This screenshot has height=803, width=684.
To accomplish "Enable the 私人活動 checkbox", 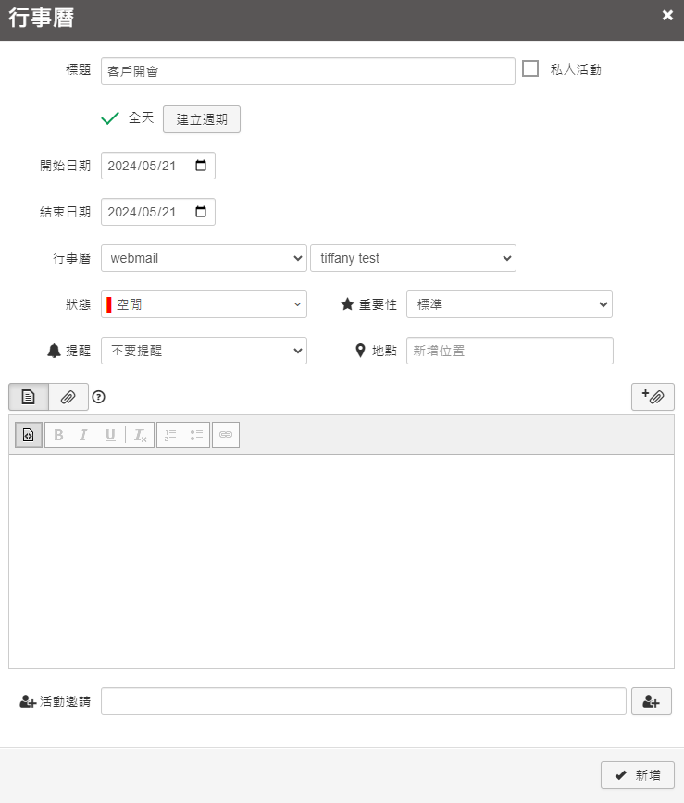I will (530, 68).
